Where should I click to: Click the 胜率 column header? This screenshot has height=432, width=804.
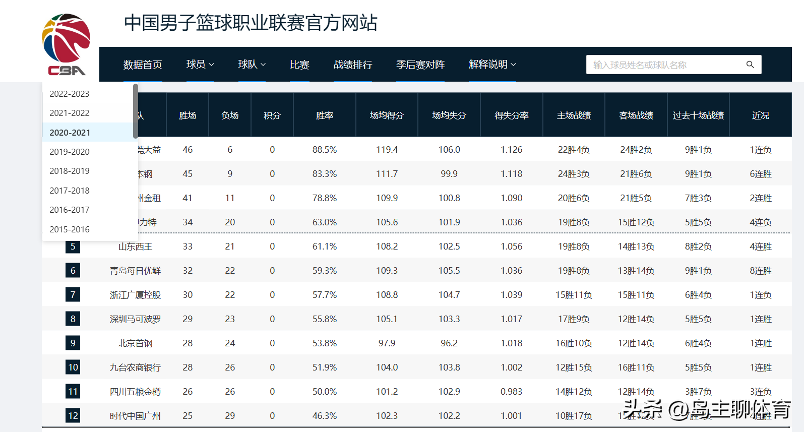325,115
